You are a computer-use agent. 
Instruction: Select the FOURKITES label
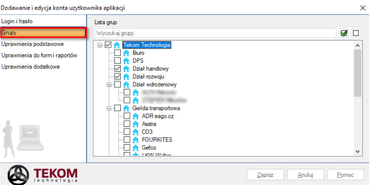(157, 140)
